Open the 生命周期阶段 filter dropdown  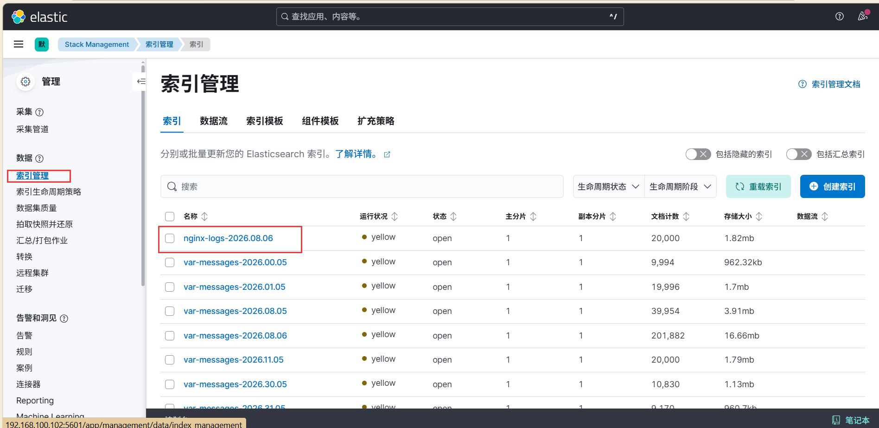click(x=681, y=186)
